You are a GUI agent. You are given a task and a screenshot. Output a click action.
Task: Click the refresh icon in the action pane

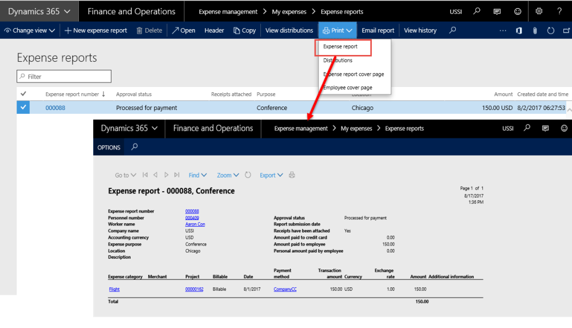[551, 31]
